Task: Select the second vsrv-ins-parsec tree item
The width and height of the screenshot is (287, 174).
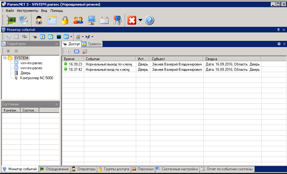Action: (x=31, y=68)
